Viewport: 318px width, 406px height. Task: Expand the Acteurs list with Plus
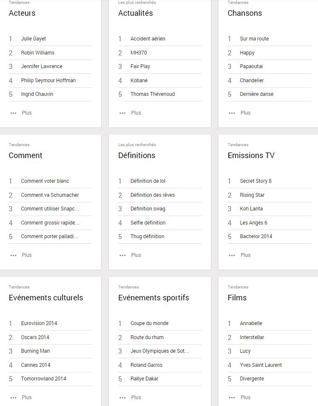(x=27, y=113)
